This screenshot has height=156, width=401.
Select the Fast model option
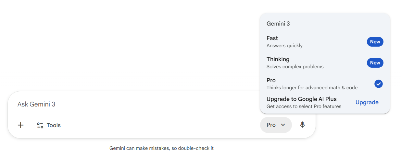click(272, 39)
